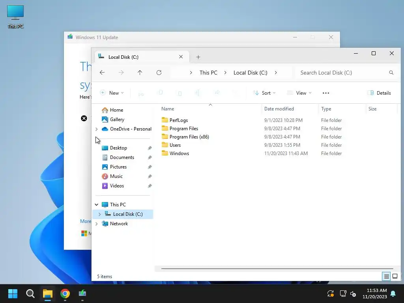Open the See more ellipsis menu
404x303 pixels.
[x=325, y=93]
